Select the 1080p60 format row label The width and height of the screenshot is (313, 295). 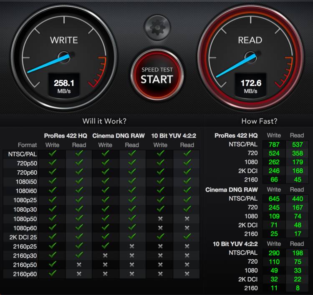coord(25,228)
